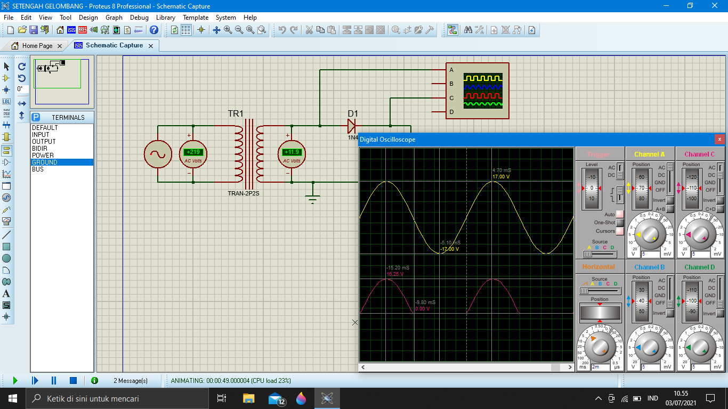Image resolution: width=728 pixels, height=409 pixels.
Task: Toggle the Trigger One-Shot button
Action: pos(620,223)
